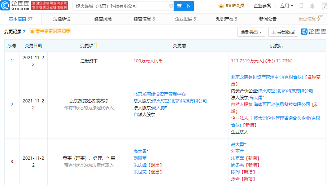Open 张琛 link in 变更后 column

pyautogui.click(x=235, y=179)
